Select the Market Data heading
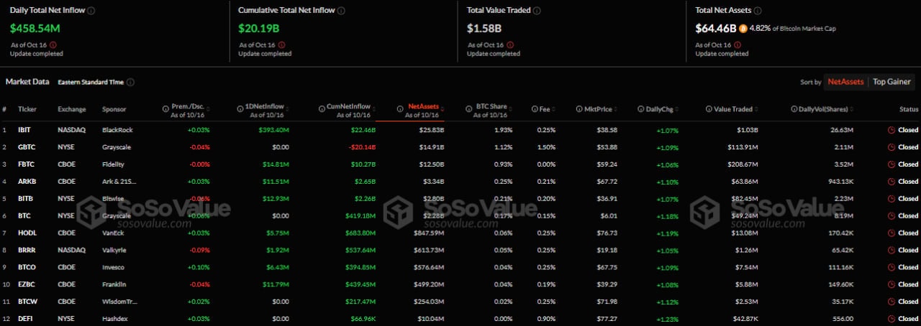 coord(28,81)
